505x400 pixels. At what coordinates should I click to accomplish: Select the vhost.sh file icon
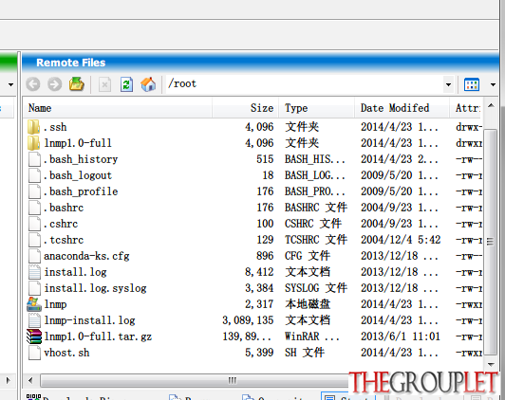click(34, 353)
